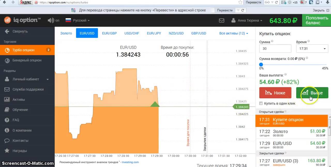Open the Анна Тюрина account menu
331x167 pixels.
click(247, 20)
